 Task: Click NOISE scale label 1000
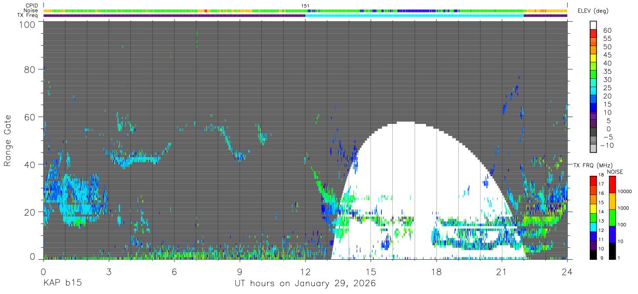pos(623,208)
